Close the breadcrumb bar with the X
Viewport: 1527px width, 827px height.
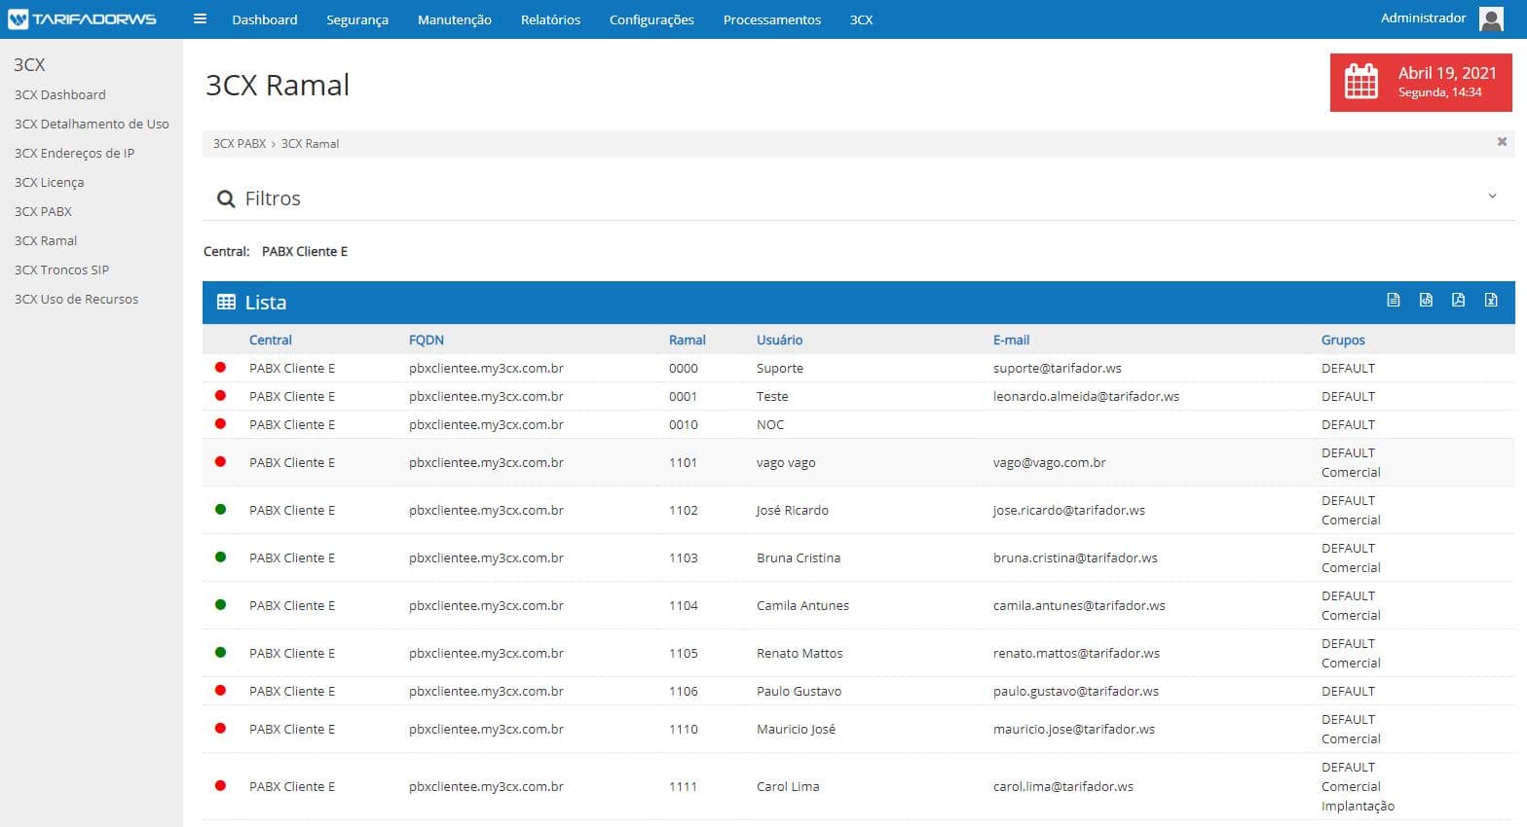point(1502,142)
